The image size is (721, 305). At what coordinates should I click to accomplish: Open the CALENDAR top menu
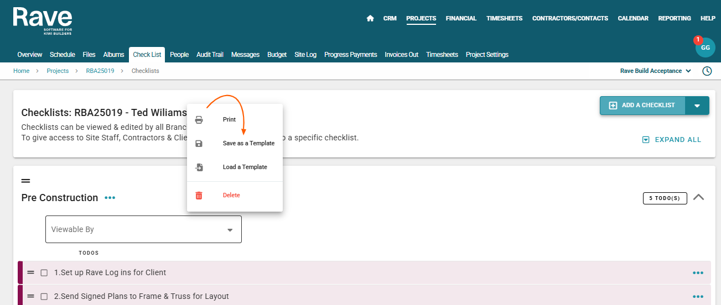click(633, 18)
